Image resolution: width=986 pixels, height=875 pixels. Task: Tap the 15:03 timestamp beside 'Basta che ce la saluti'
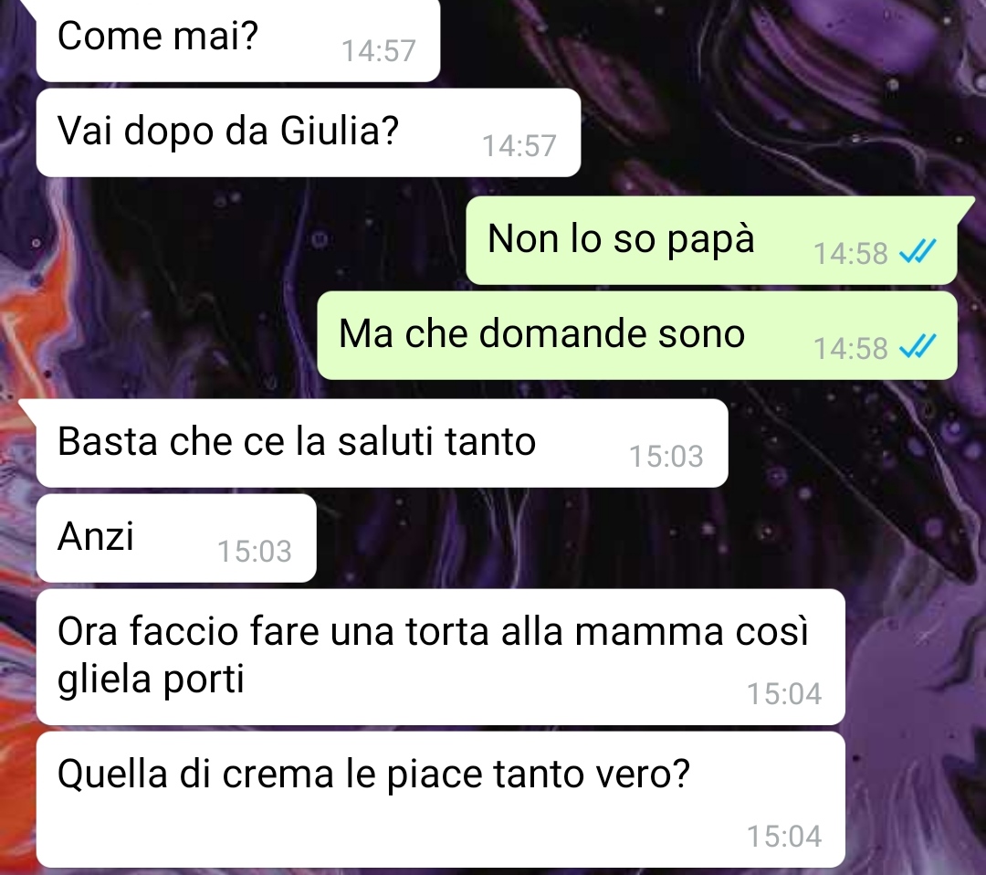coord(666,456)
